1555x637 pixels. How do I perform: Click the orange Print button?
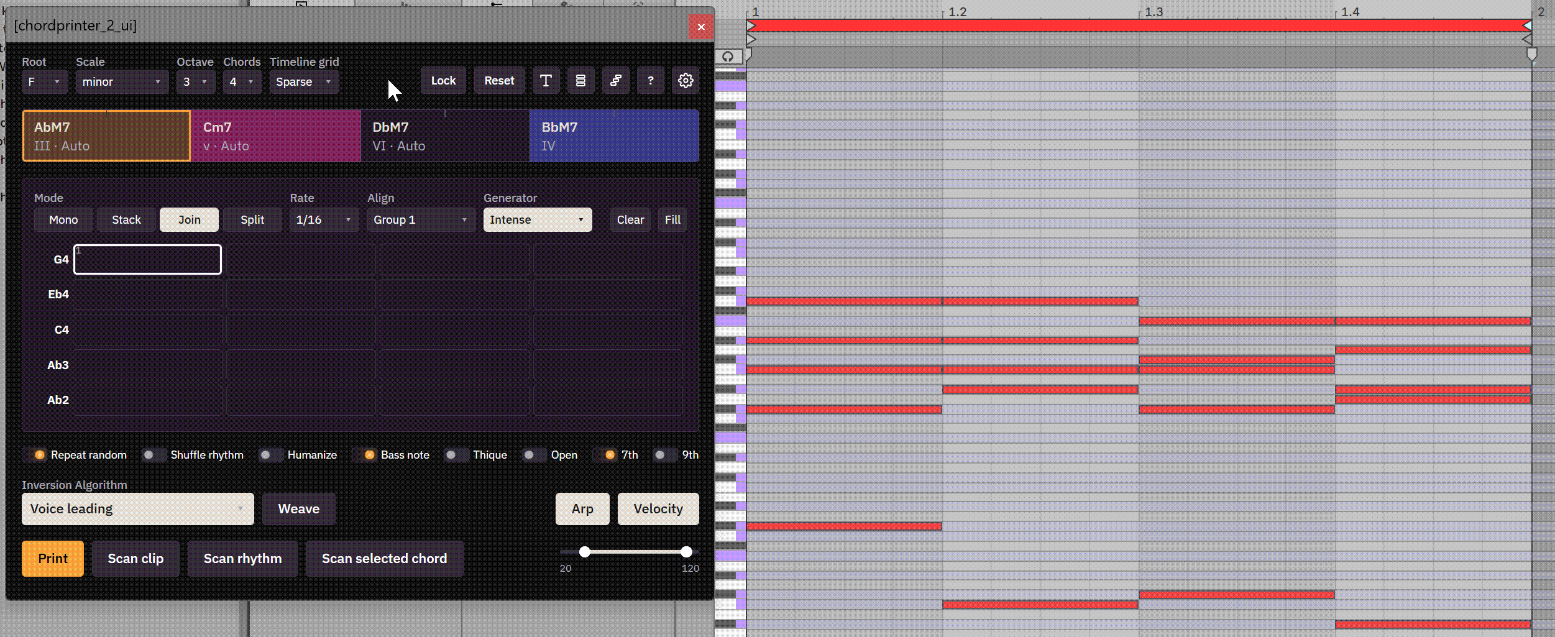point(53,559)
